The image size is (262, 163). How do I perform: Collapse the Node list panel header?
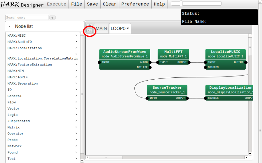[x=10, y=27]
